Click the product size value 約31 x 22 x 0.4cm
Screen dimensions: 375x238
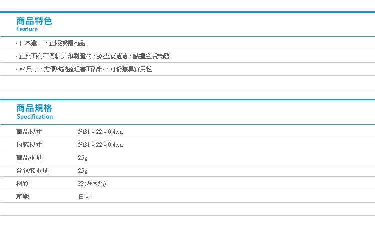click(100, 132)
